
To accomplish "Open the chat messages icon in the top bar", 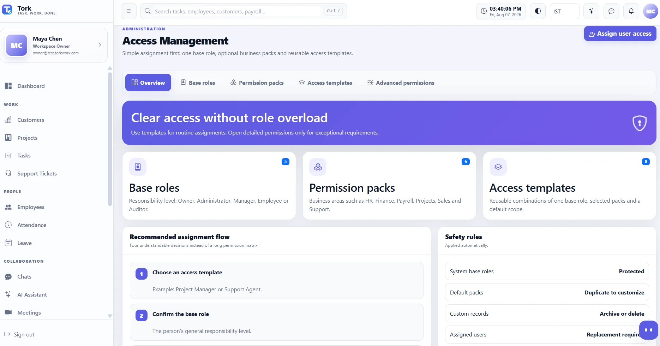I will [x=611, y=11].
